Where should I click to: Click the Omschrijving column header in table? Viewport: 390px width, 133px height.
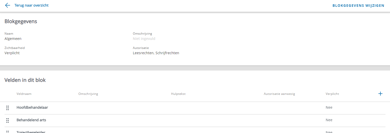88,94
